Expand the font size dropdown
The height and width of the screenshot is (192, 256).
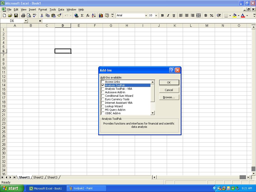coord(156,15)
